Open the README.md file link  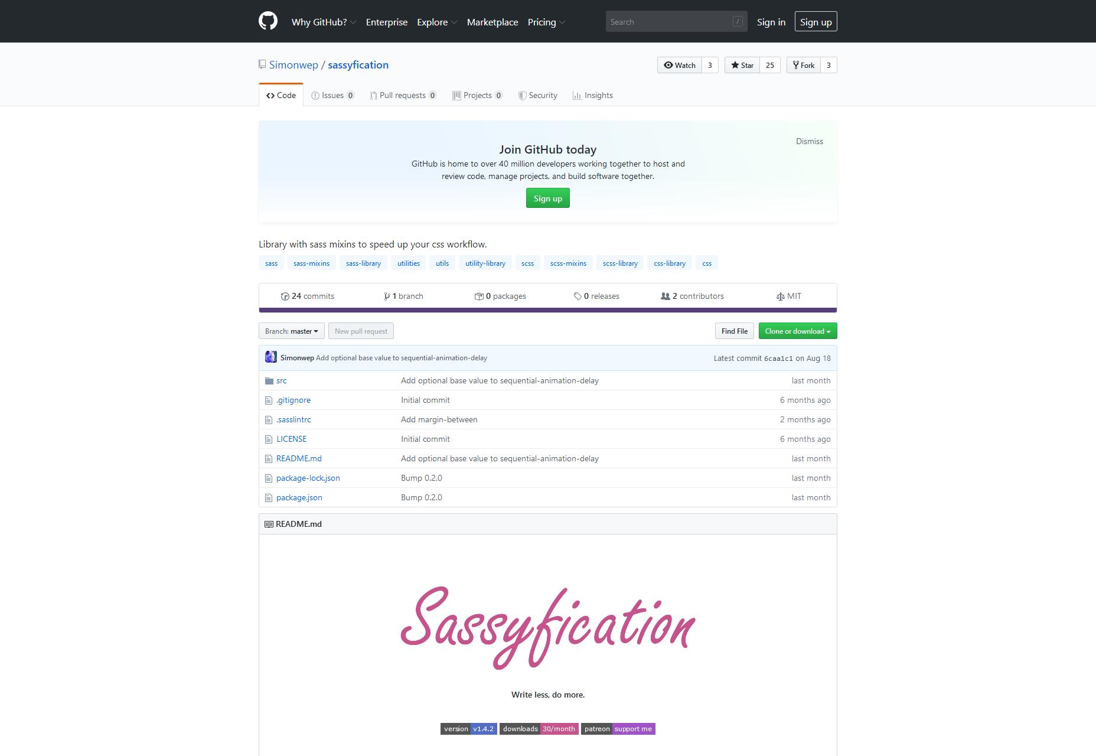(299, 458)
